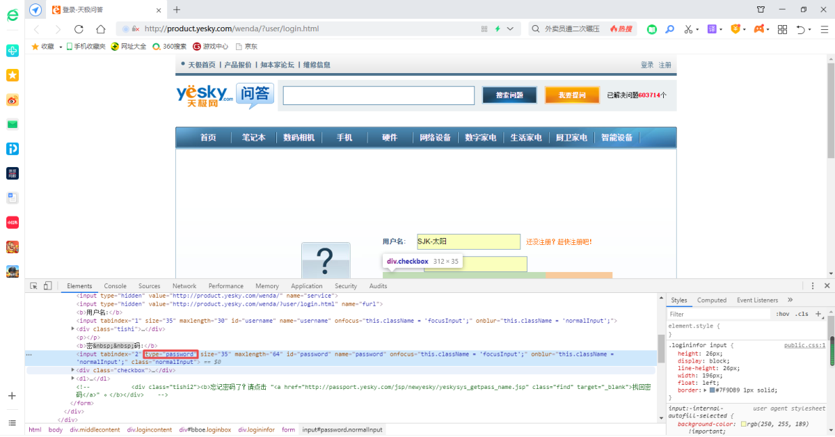
Task: Open the public.css:1 source link
Action: [x=804, y=345]
